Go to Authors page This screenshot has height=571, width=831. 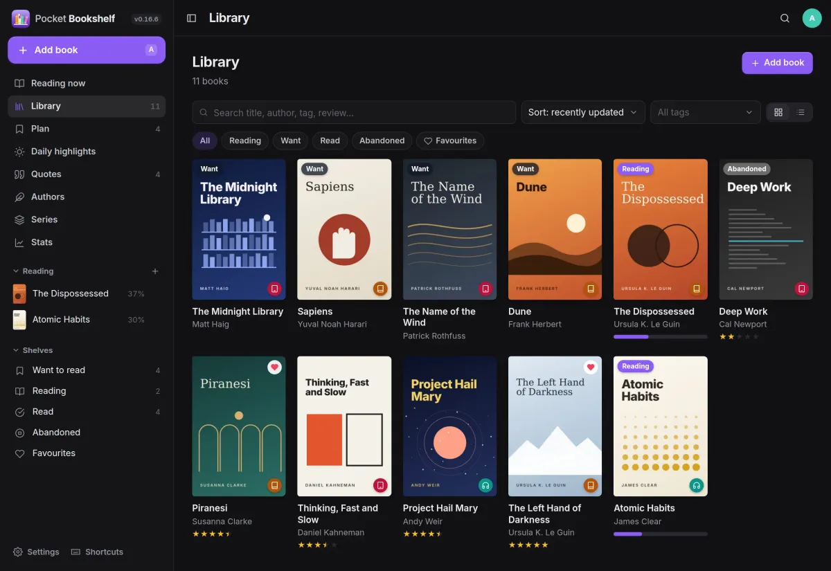click(87, 197)
